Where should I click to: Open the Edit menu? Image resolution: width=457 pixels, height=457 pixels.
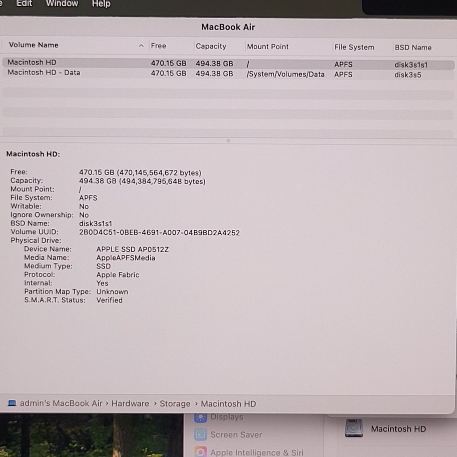[24, 4]
